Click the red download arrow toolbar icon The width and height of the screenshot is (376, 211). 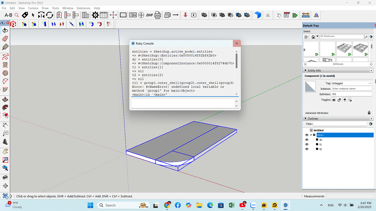point(185,15)
